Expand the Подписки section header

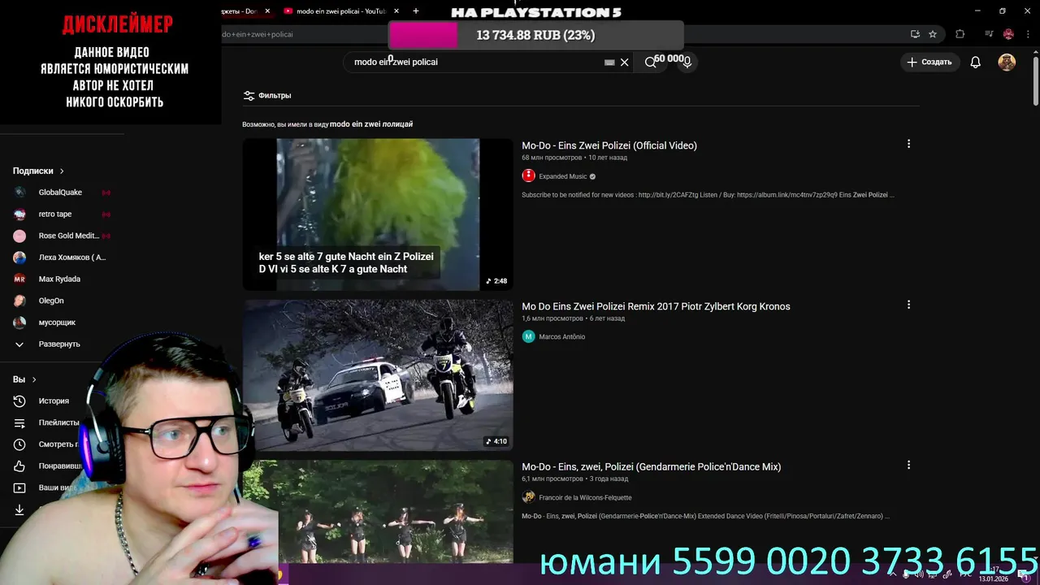point(38,171)
